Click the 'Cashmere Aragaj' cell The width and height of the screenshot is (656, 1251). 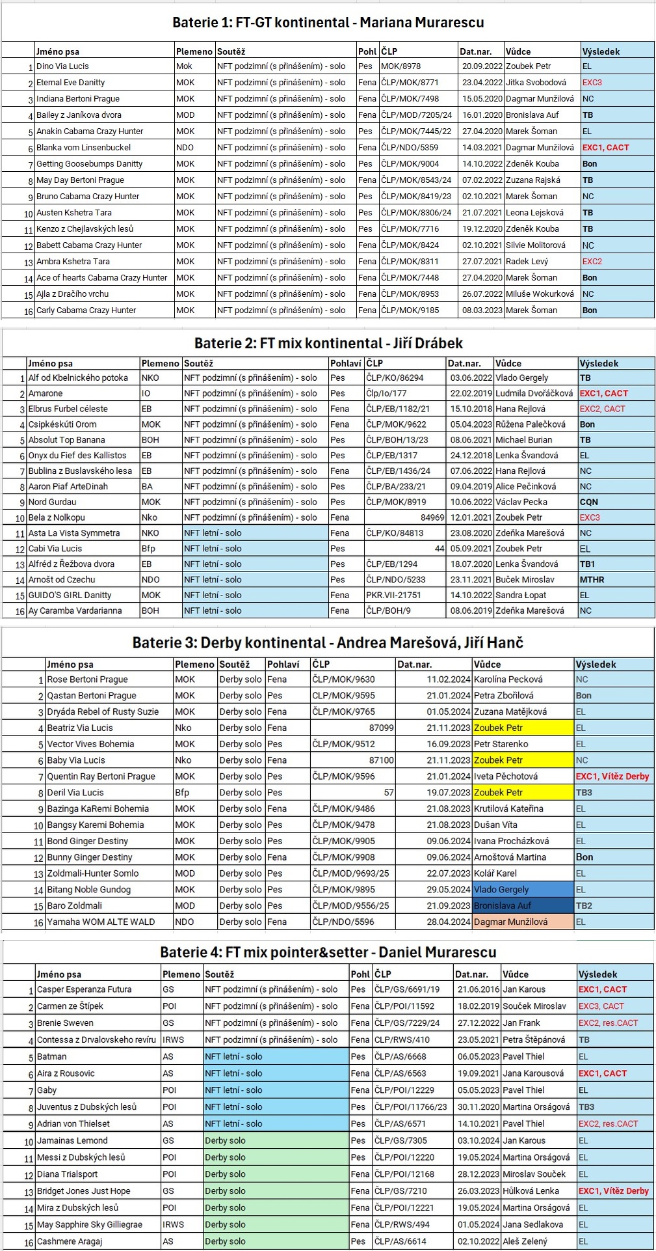tap(98, 1242)
